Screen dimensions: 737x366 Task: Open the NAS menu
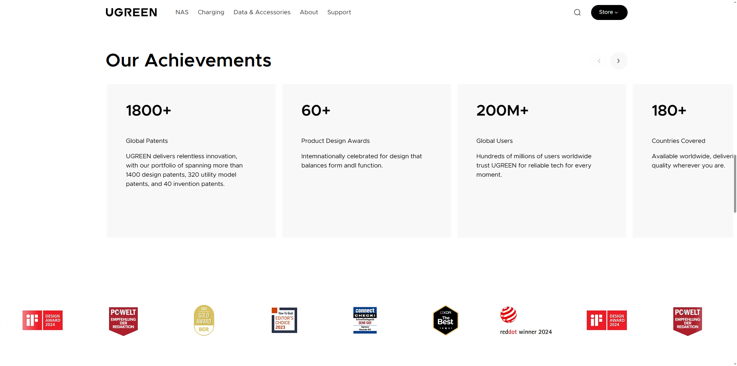point(182,12)
